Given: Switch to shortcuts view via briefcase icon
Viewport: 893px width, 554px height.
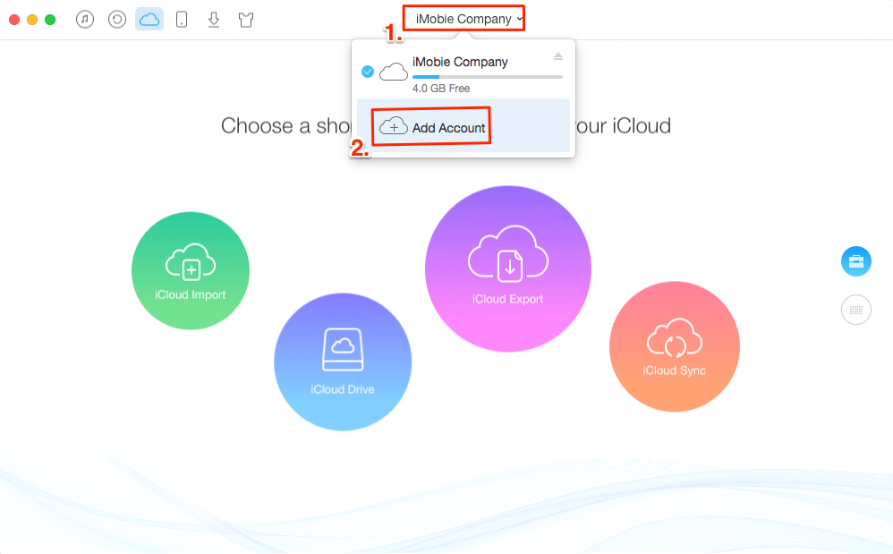Looking at the screenshot, I should (856, 261).
